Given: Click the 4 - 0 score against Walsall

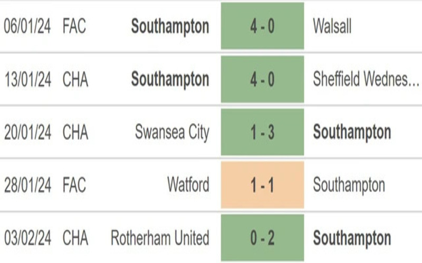Looking at the screenshot, I should point(262,26).
